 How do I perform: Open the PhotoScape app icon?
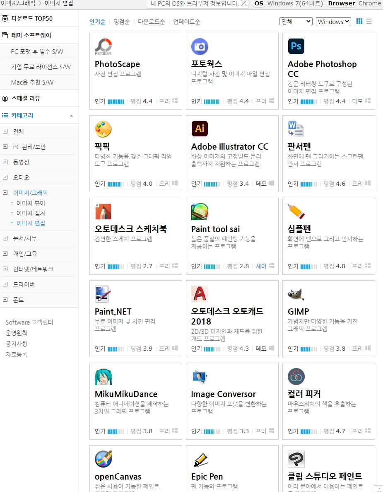[103, 47]
